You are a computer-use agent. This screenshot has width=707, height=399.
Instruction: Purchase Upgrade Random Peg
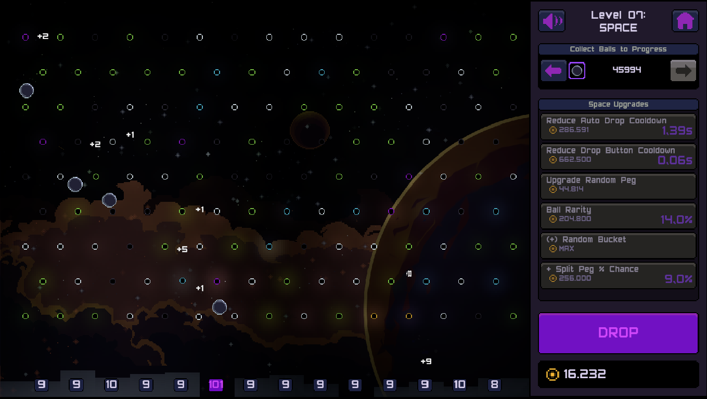pyautogui.click(x=618, y=186)
